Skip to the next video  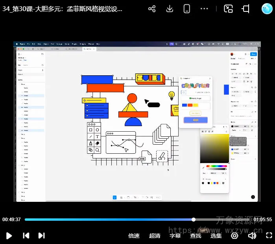[x=41, y=235]
